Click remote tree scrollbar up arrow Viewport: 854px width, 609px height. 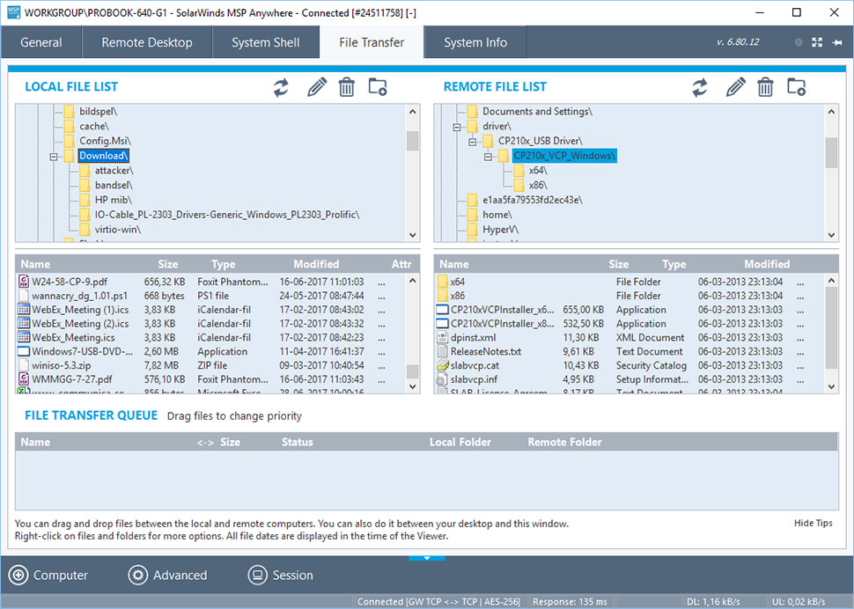pos(831,112)
